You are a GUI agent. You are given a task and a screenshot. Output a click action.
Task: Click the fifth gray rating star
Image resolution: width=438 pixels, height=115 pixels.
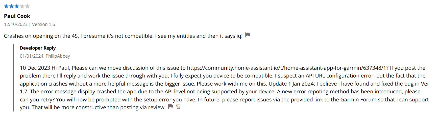27,6
